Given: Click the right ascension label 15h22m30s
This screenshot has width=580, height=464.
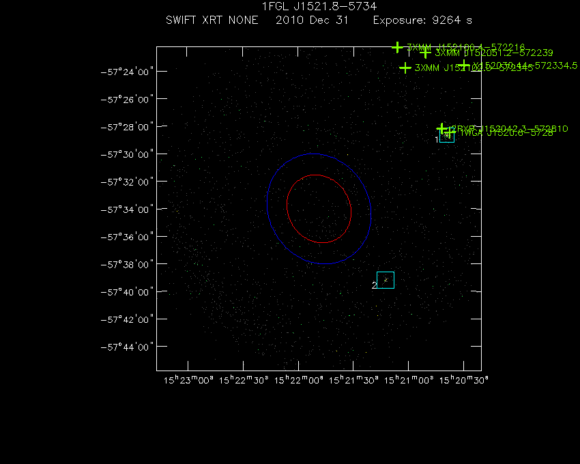Looking at the screenshot, I should point(244,380).
